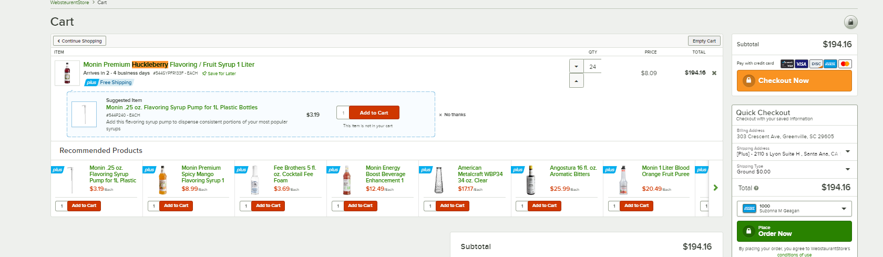The height and width of the screenshot is (257, 883).
Task: Open suggested Monin Flavoring Syrup Pump link
Action: click(182, 107)
